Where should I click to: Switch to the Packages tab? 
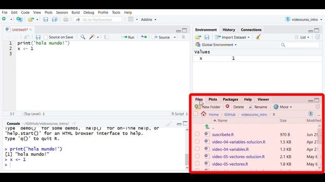tap(231, 100)
